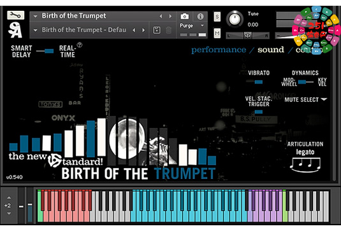This screenshot has width=341, height=231.
Task: Adjust the Tune knob
Action: point(235,19)
